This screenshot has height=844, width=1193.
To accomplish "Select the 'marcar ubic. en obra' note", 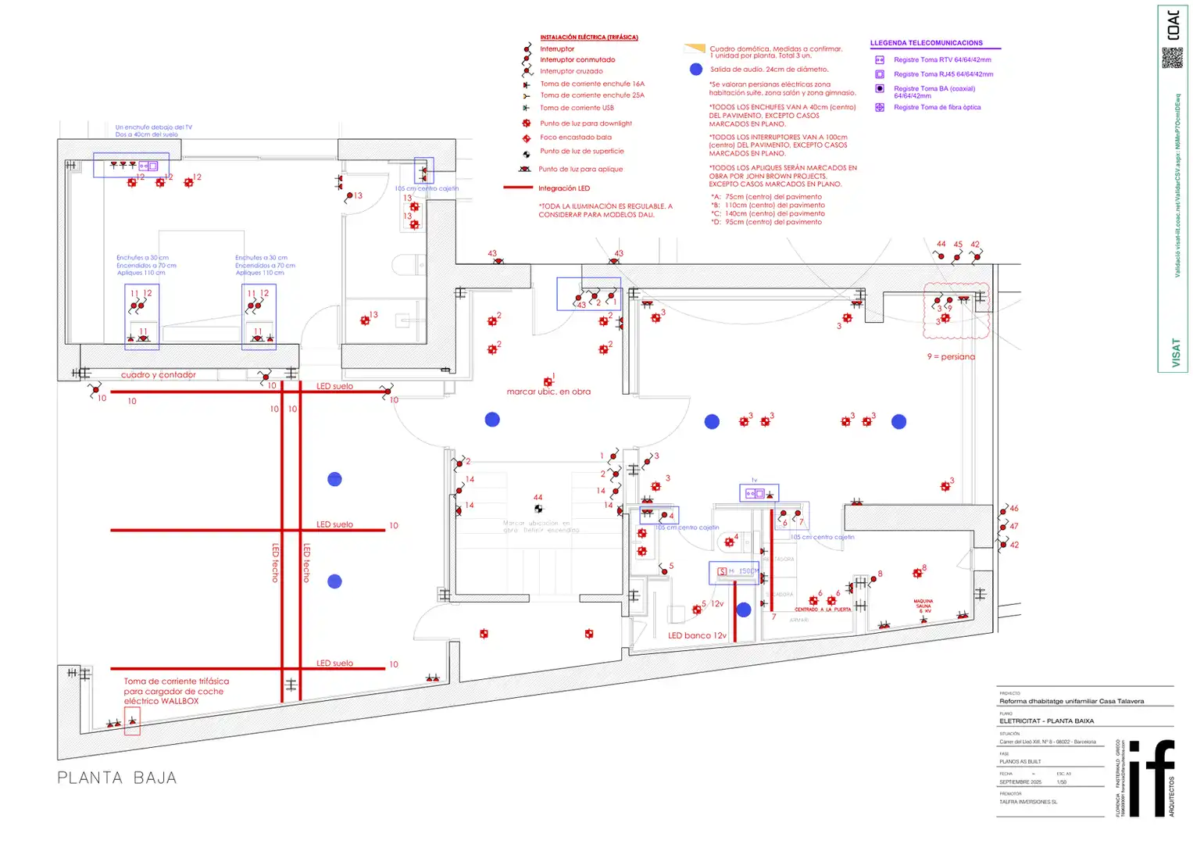I will [x=548, y=392].
